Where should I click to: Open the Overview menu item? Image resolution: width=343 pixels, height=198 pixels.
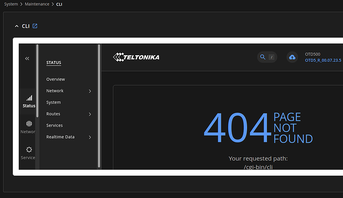coord(56,79)
